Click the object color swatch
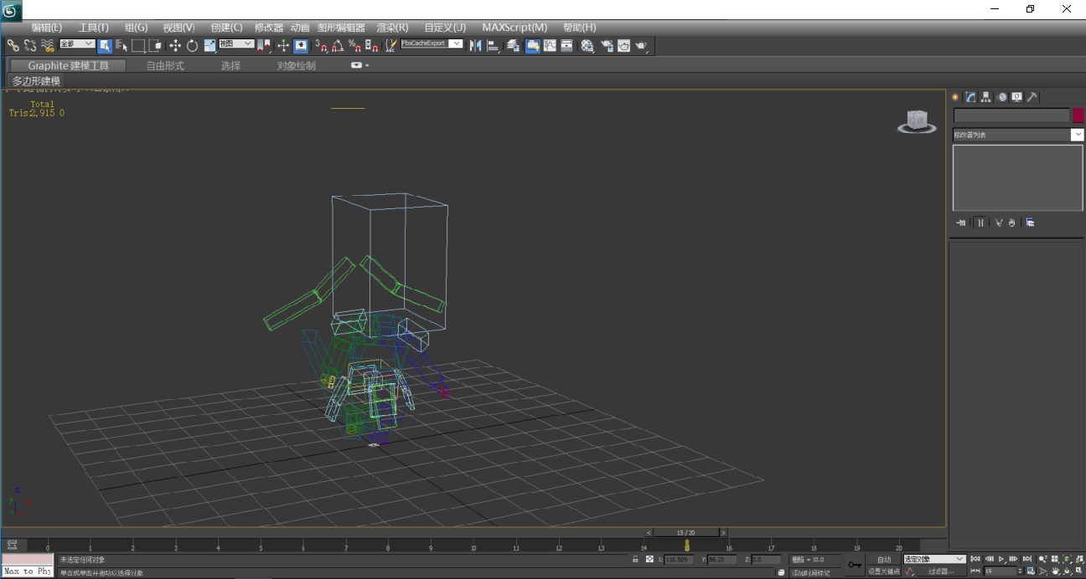 (1078, 115)
